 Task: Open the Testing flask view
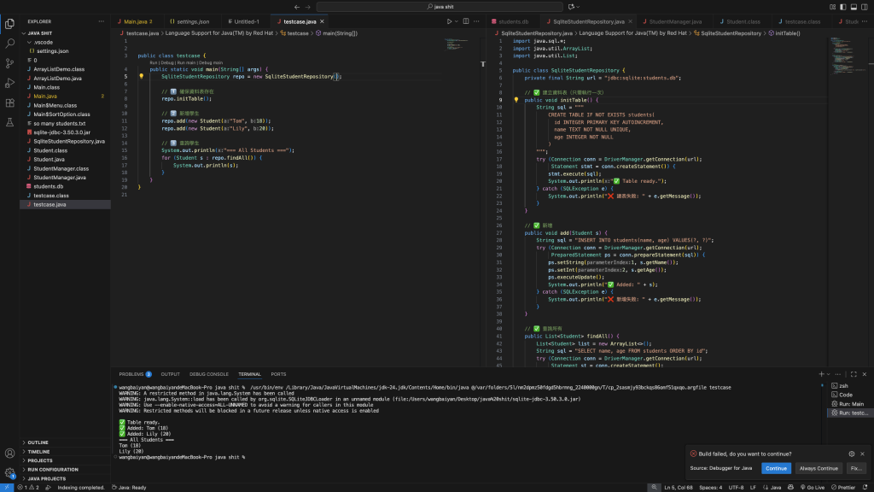tap(9, 122)
